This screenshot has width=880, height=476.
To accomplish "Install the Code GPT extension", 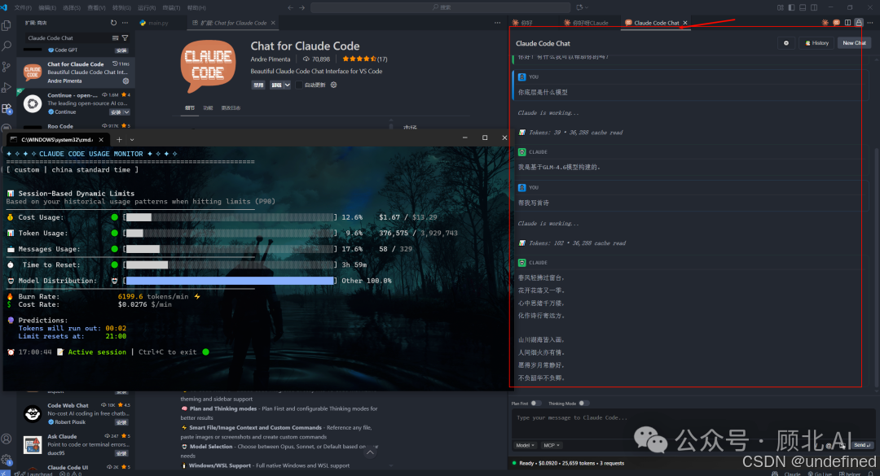I will point(121,50).
